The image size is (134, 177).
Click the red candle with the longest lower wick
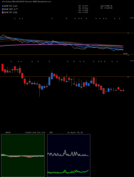pos(39,86)
